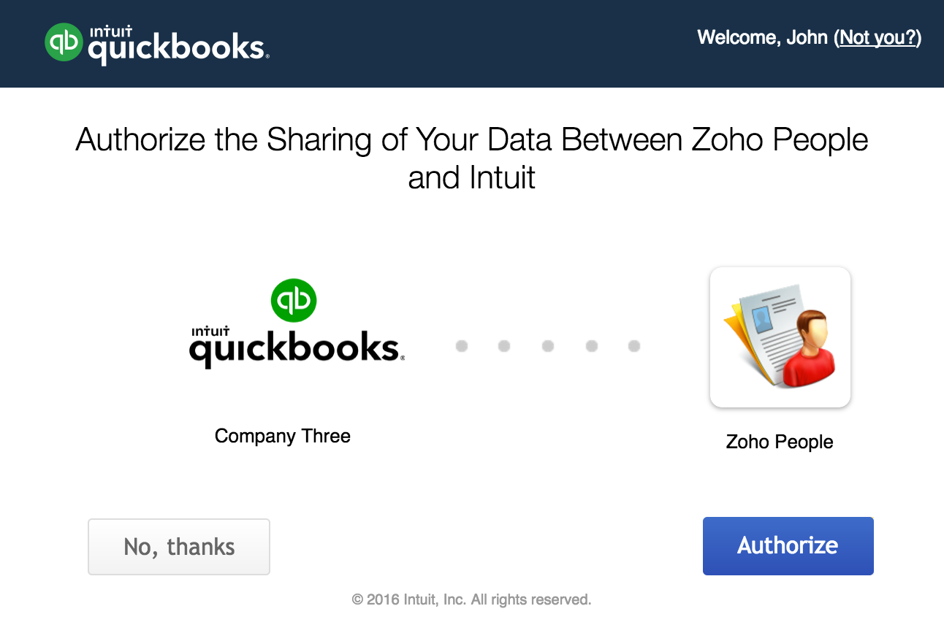This screenshot has width=944, height=633.
Task: Click the green qb icon above the black logo
Action: pyautogui.click(x=294, y=300)
